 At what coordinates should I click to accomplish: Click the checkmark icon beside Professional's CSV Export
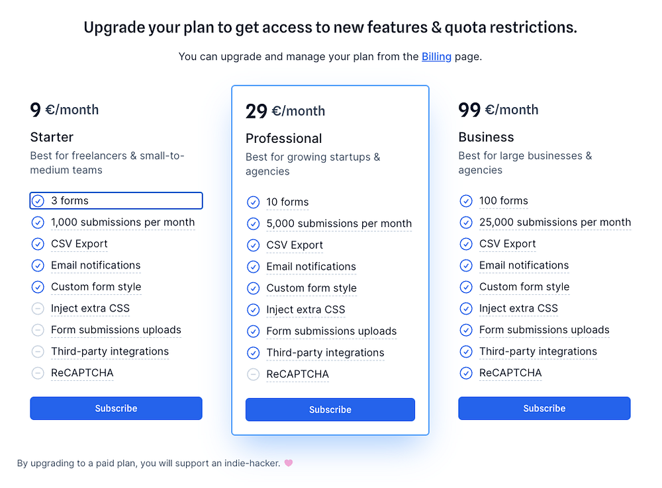point(253,245)
